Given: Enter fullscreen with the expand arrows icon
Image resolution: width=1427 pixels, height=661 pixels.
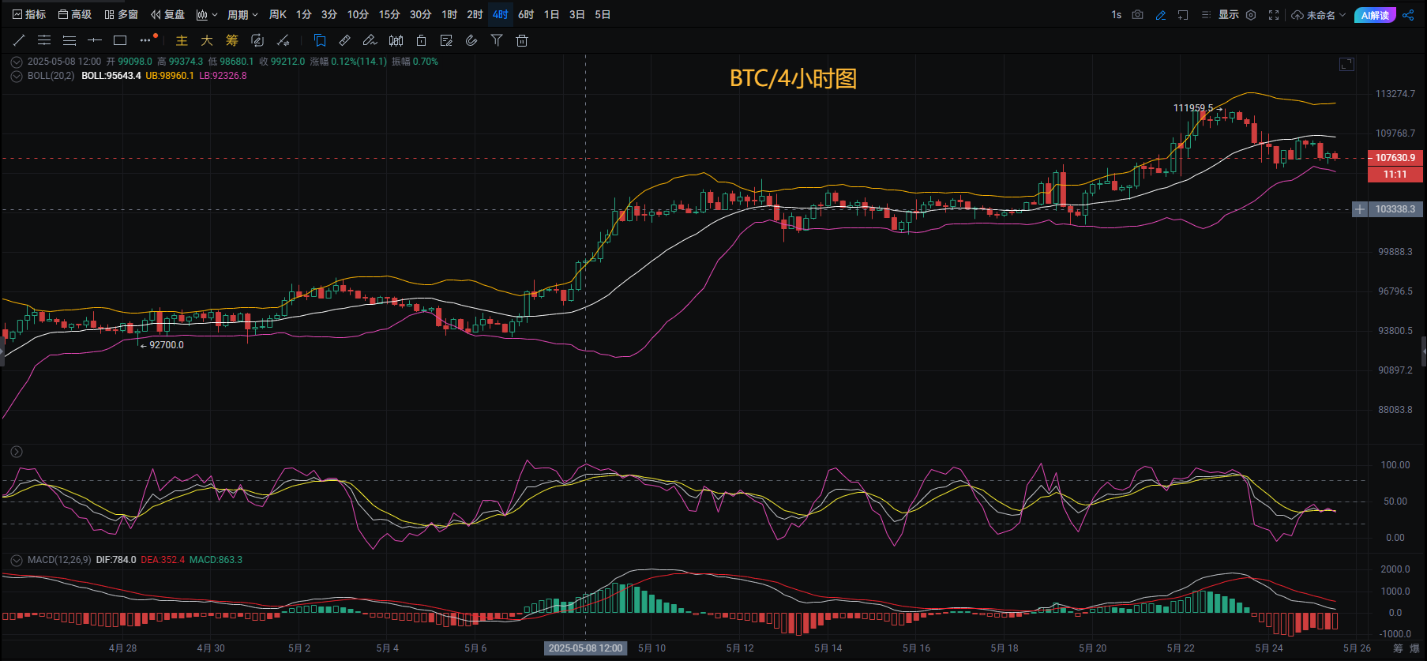Looking at the screenshot, I should tap(1274, 15).
